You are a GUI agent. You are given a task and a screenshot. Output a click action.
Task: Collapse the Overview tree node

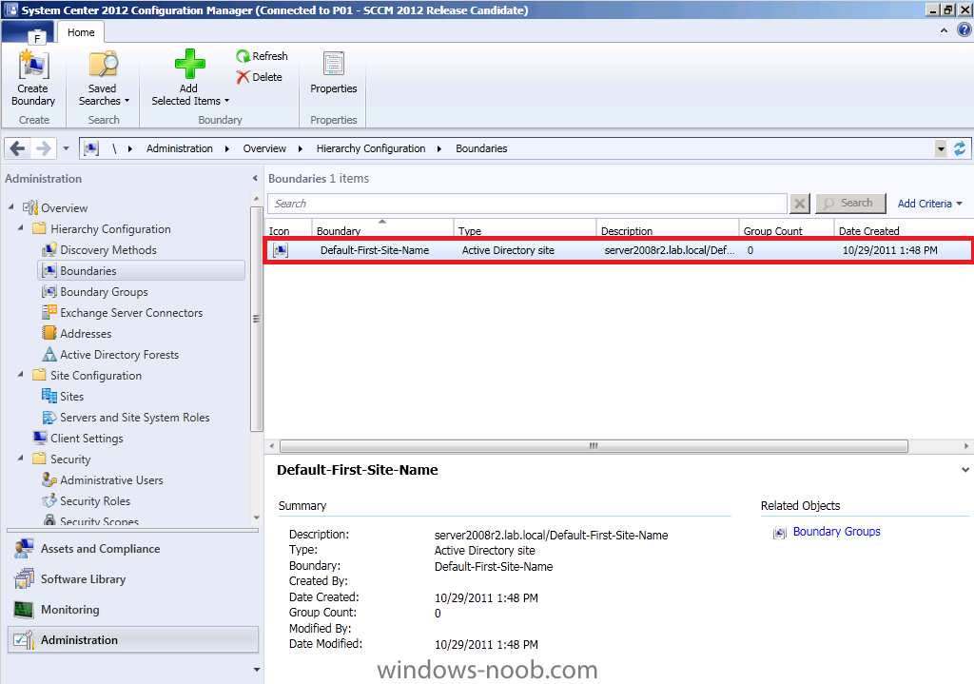[x=11, y=206]
